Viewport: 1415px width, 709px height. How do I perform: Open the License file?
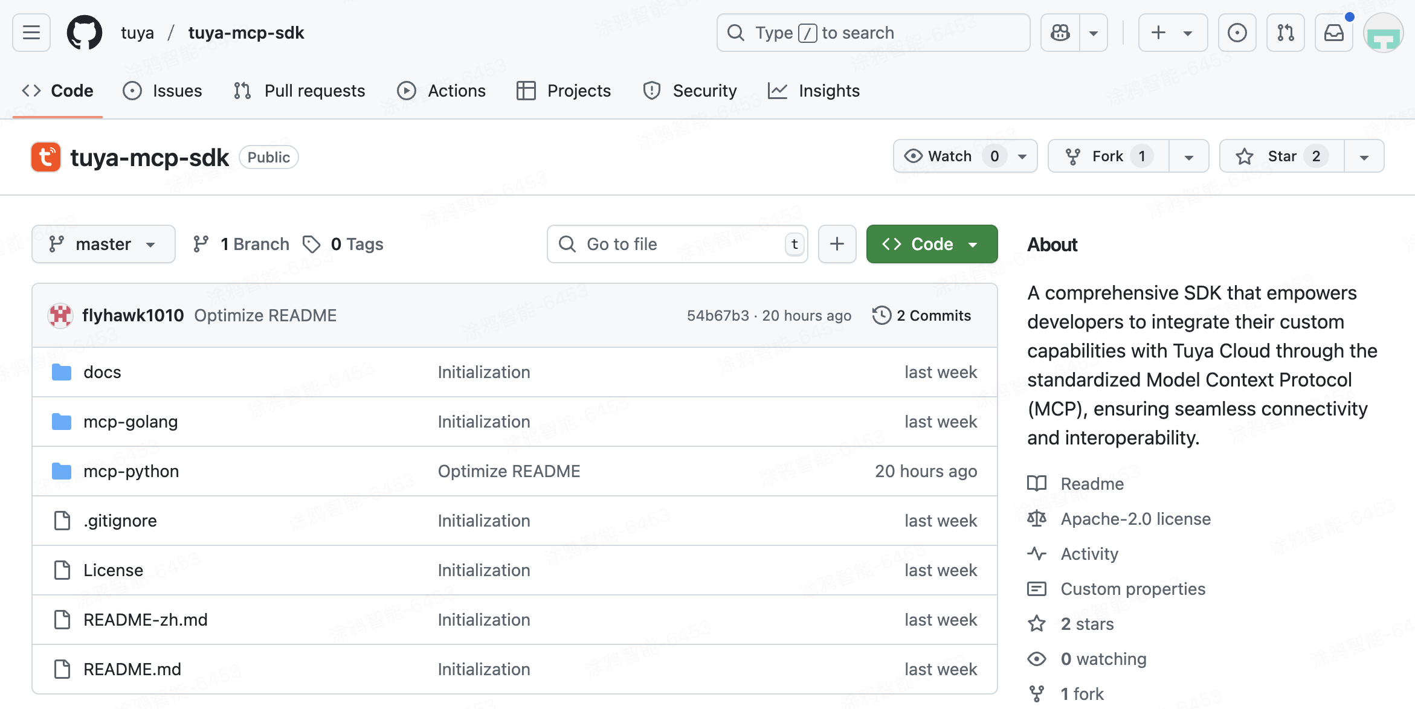(113, 570)
